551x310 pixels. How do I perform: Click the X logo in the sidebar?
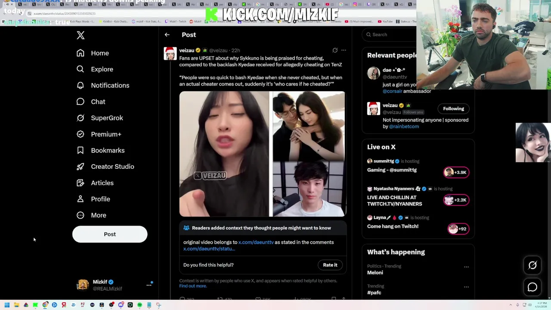80,35
